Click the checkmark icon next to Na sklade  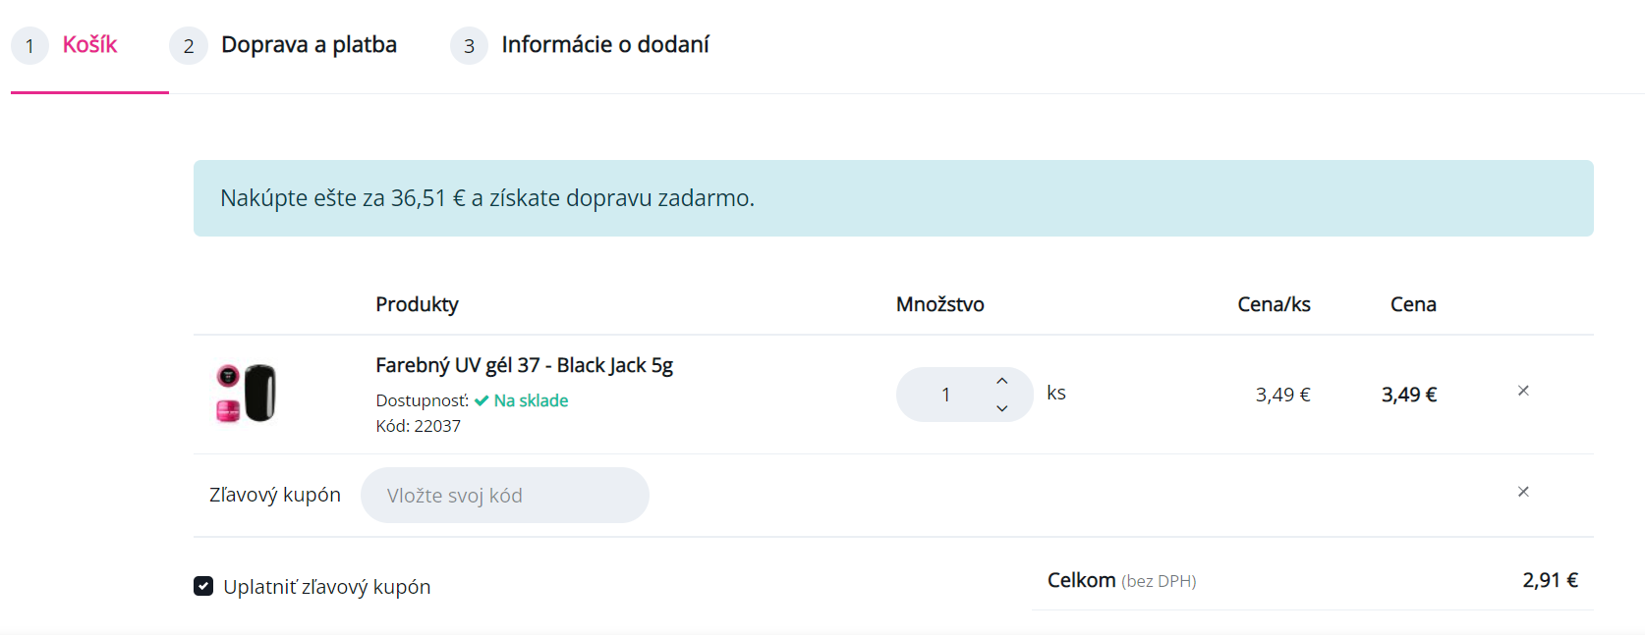click(x=481, y=400)
